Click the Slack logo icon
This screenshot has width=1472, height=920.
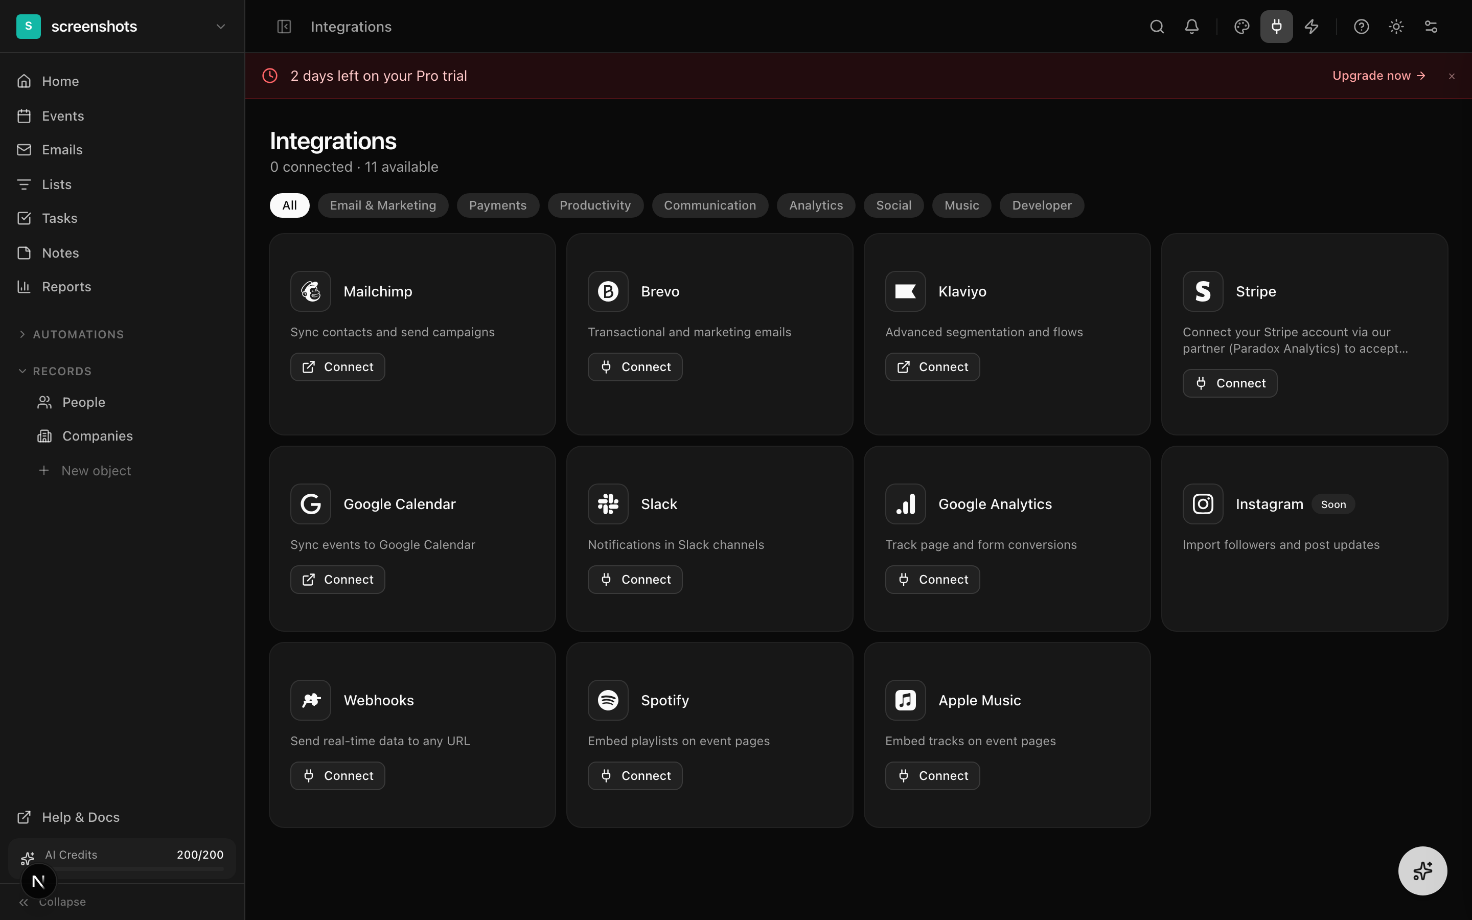608,504
